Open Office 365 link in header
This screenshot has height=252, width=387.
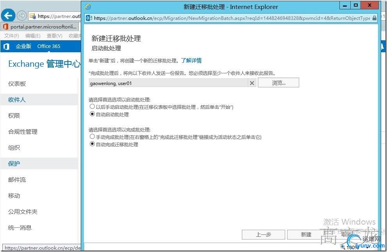(49, 46)
